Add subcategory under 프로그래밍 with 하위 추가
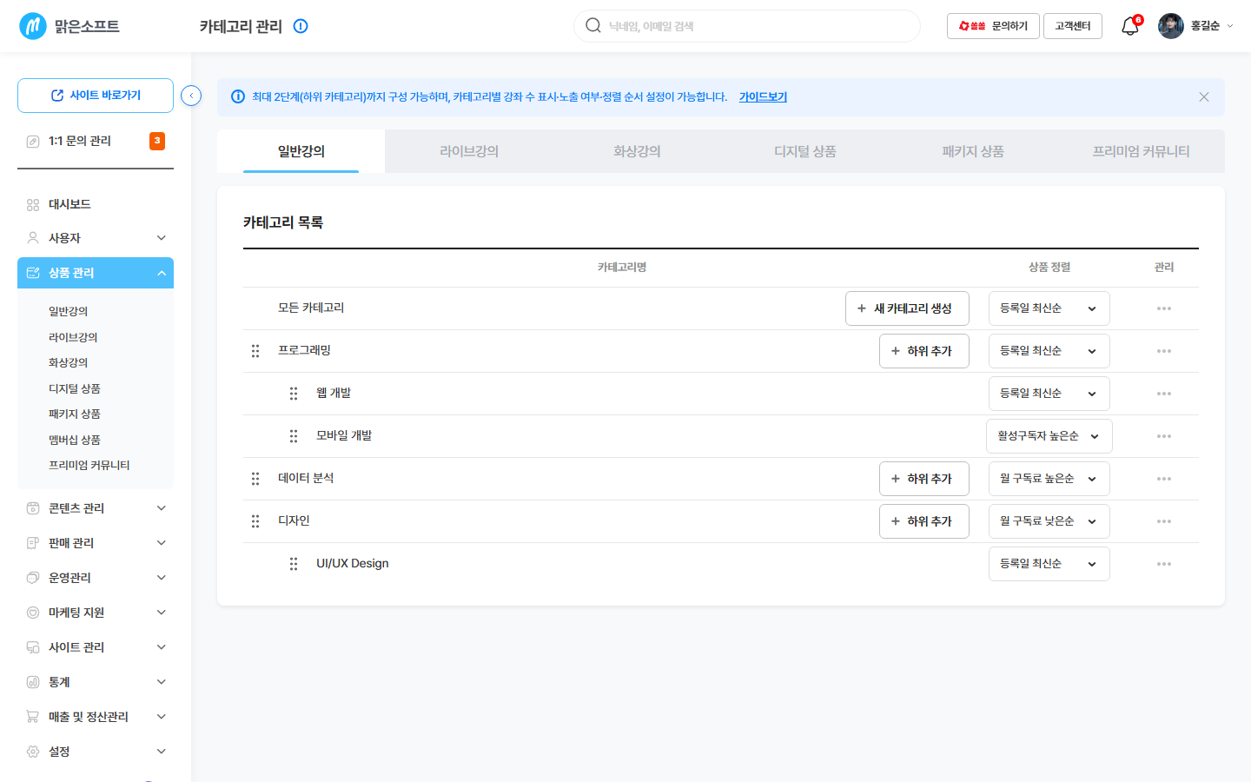Image resolution: width=1251 pixels, height=782 pixels. click(924, 351)
